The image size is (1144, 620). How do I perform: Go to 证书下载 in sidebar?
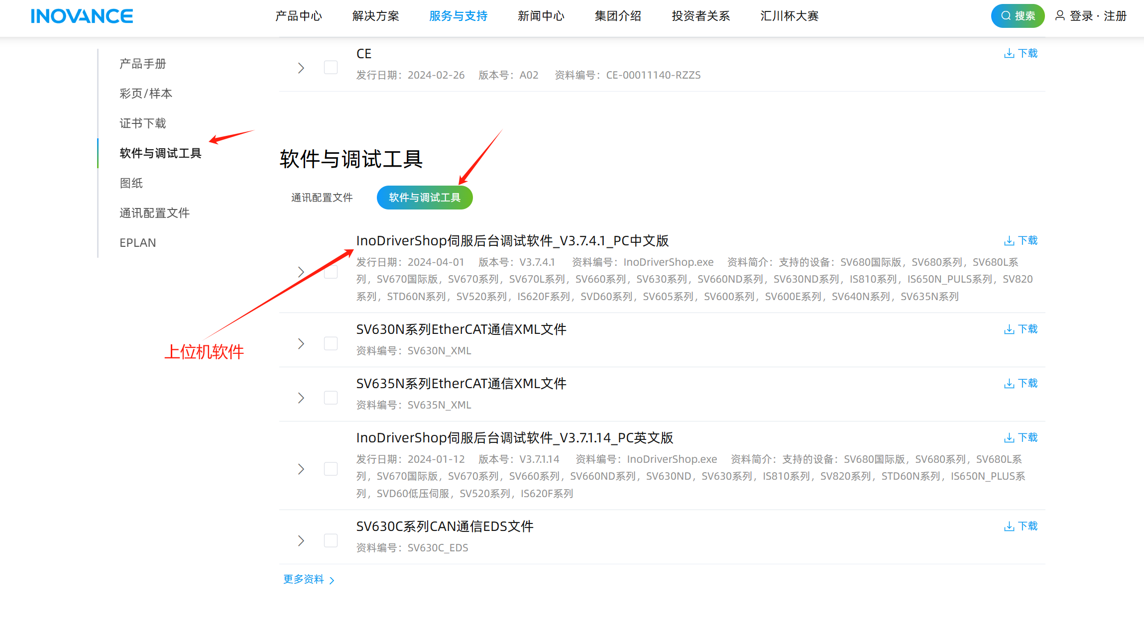tap(143, 123)
